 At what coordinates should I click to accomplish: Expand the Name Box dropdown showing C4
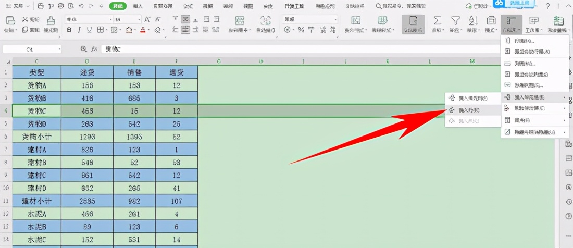click(x=59, y=49)
